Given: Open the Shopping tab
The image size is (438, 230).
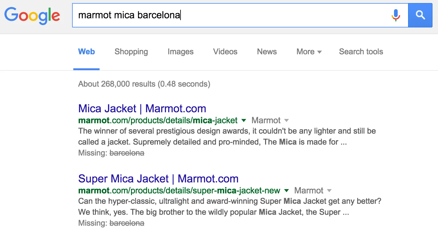Looking at the screenshot, I should [x=131, y=52].
